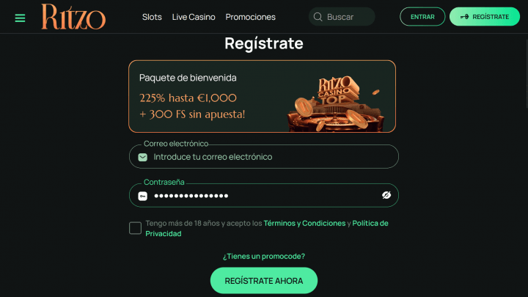
Task: Click the Ritzo Casino welcome banner image
Action: [x=337, y=103]
